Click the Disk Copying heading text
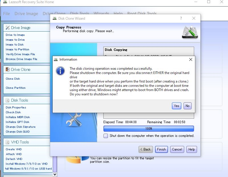The image size is (228, 177). [116, 50]
